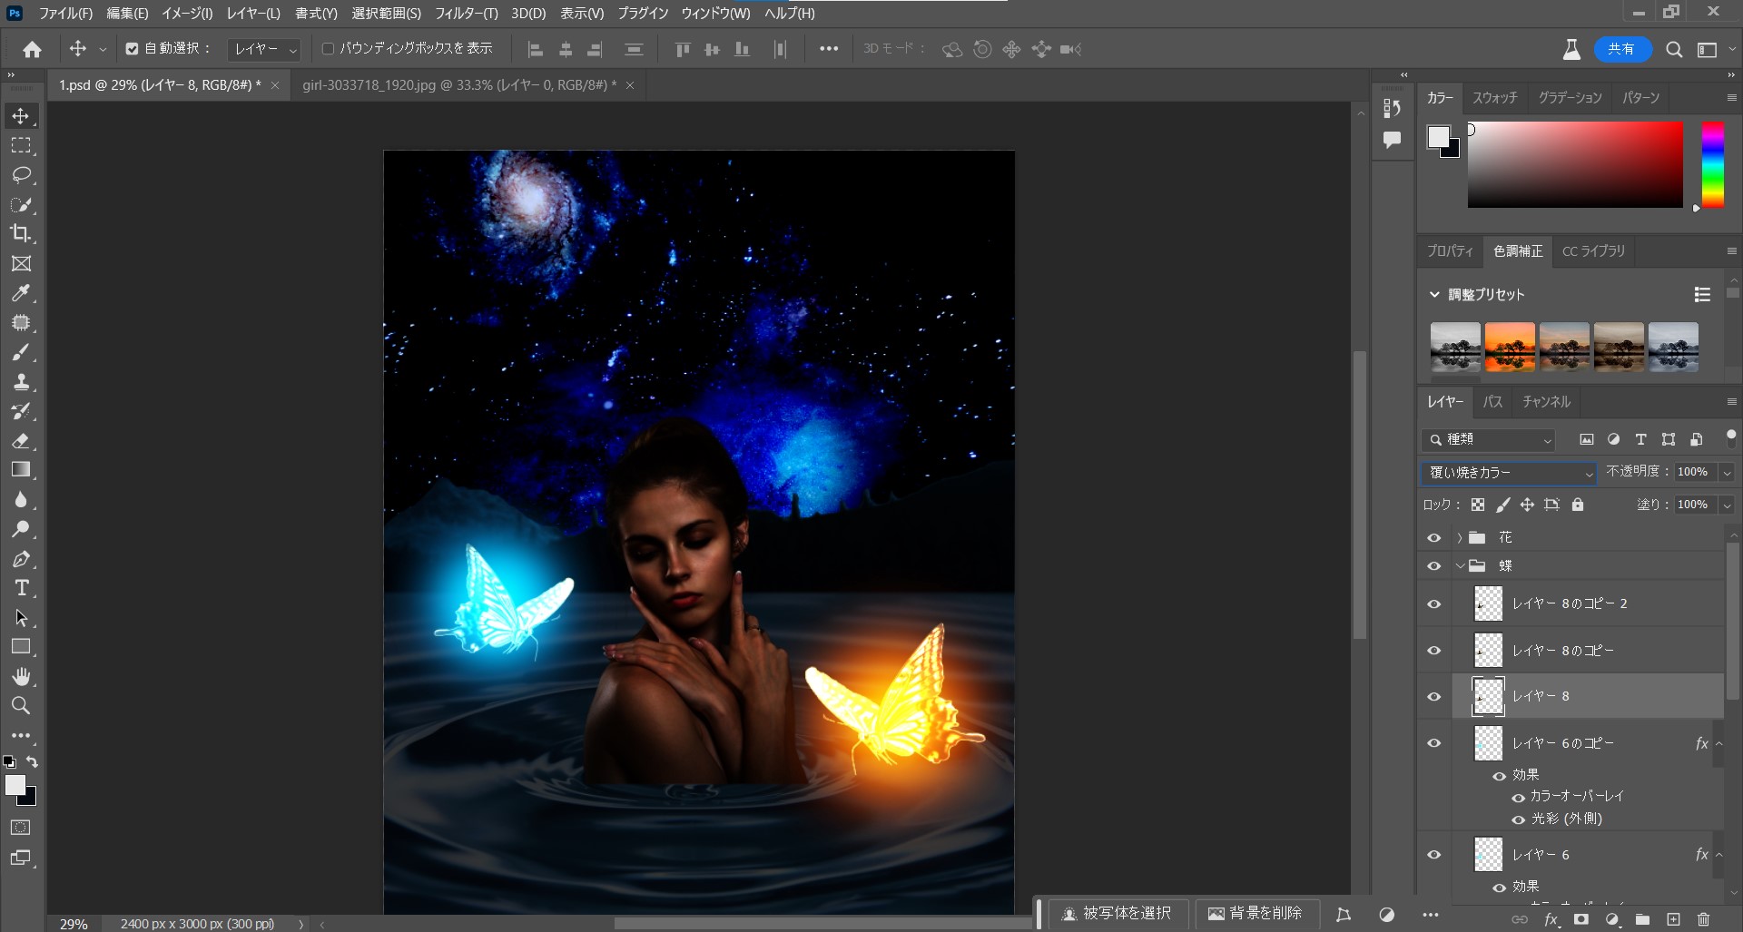The width and height of the screenshot is (1743, 932).
Task: Switch to the チャンネル tab
Action: pyautogui.click(x=1546, y=401)
